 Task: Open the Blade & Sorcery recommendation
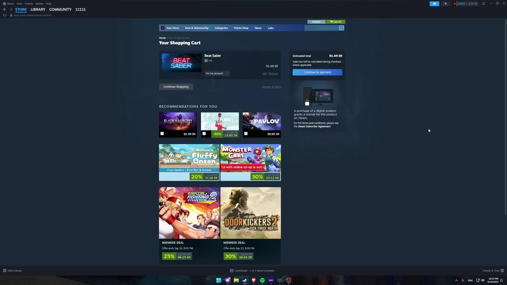(x=178, y=125)
